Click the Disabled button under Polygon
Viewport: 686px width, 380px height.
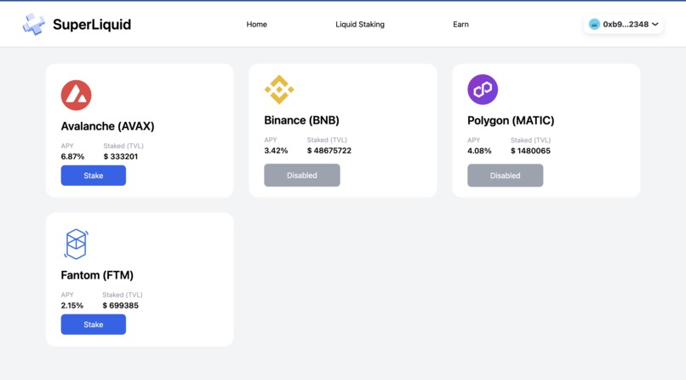(506, 176)
